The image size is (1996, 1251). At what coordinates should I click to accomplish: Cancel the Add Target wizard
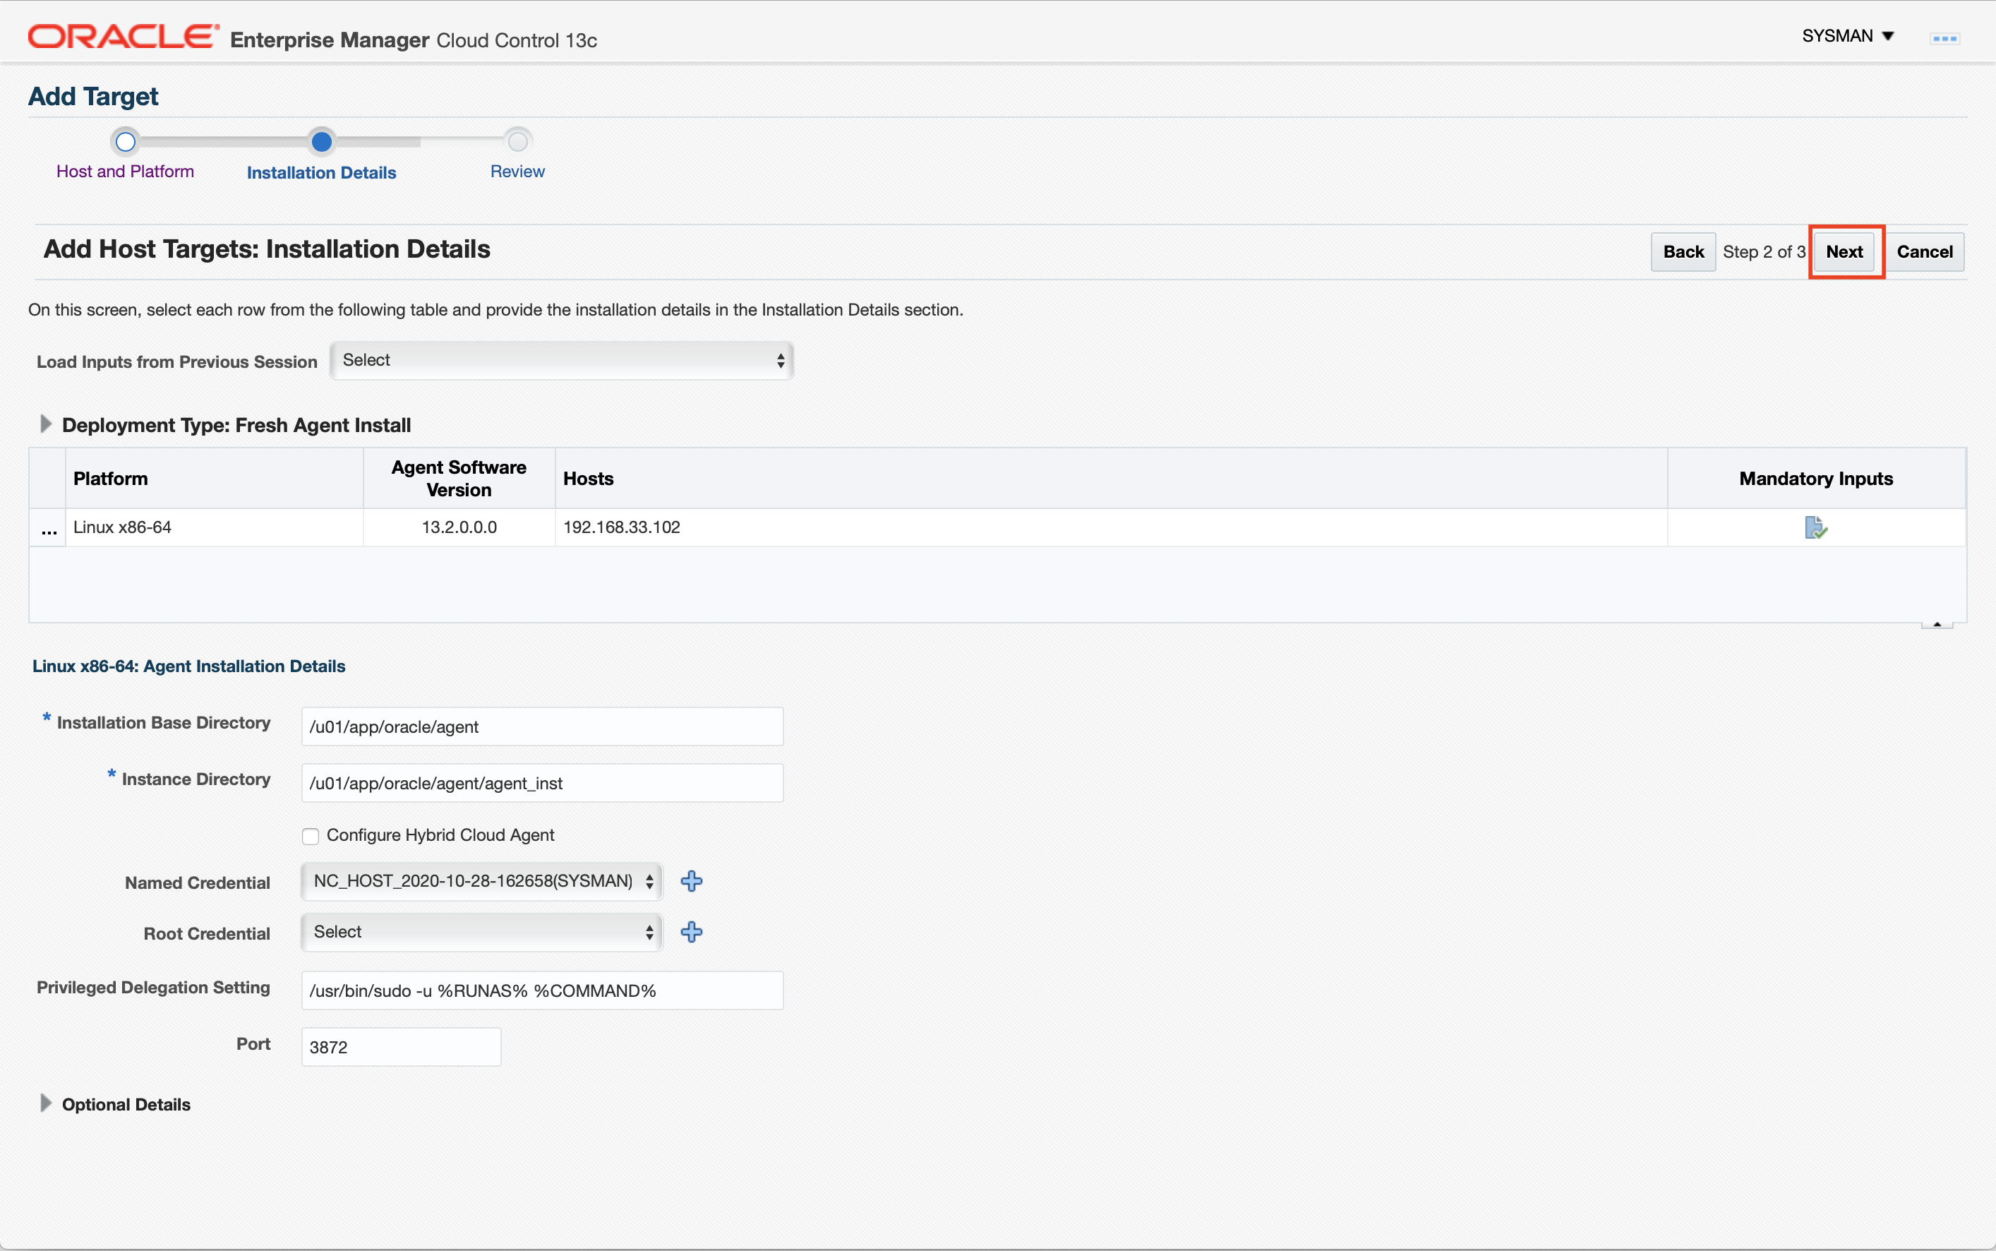point(1924,251)
